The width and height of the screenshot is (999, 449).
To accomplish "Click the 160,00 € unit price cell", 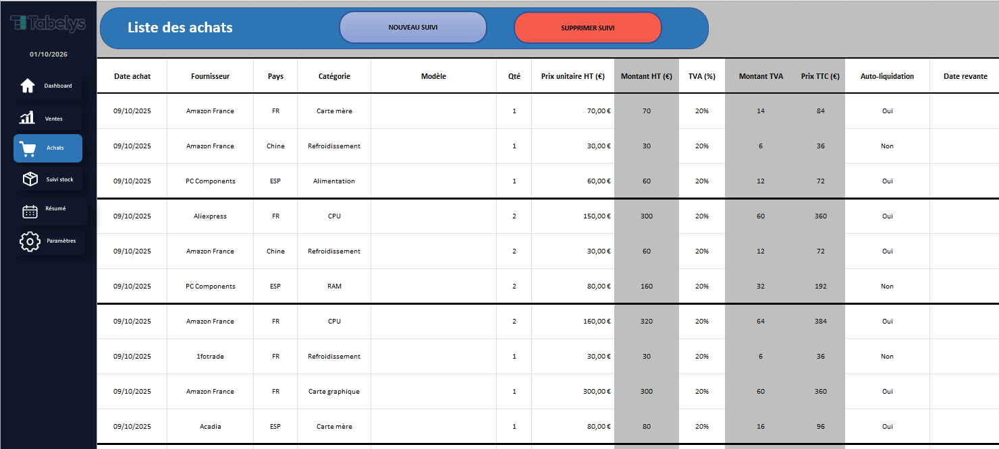I will click(573, 322).
